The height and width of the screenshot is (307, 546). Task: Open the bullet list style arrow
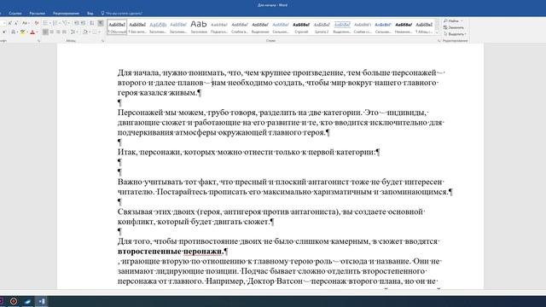[50, 23]
